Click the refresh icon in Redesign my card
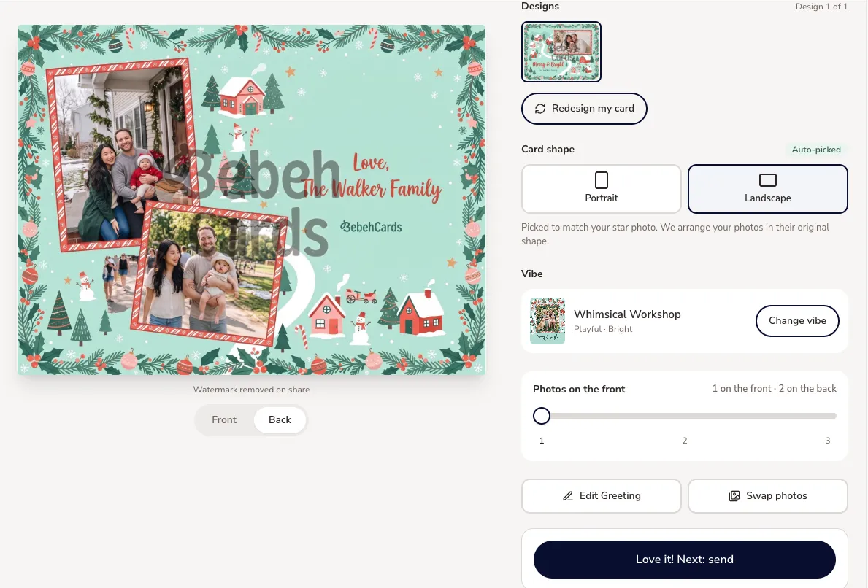This screenshot has height=588, width=868. (x=539, y=109)
